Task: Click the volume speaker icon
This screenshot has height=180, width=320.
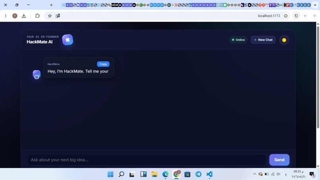Action: click(x=279, y=174)
